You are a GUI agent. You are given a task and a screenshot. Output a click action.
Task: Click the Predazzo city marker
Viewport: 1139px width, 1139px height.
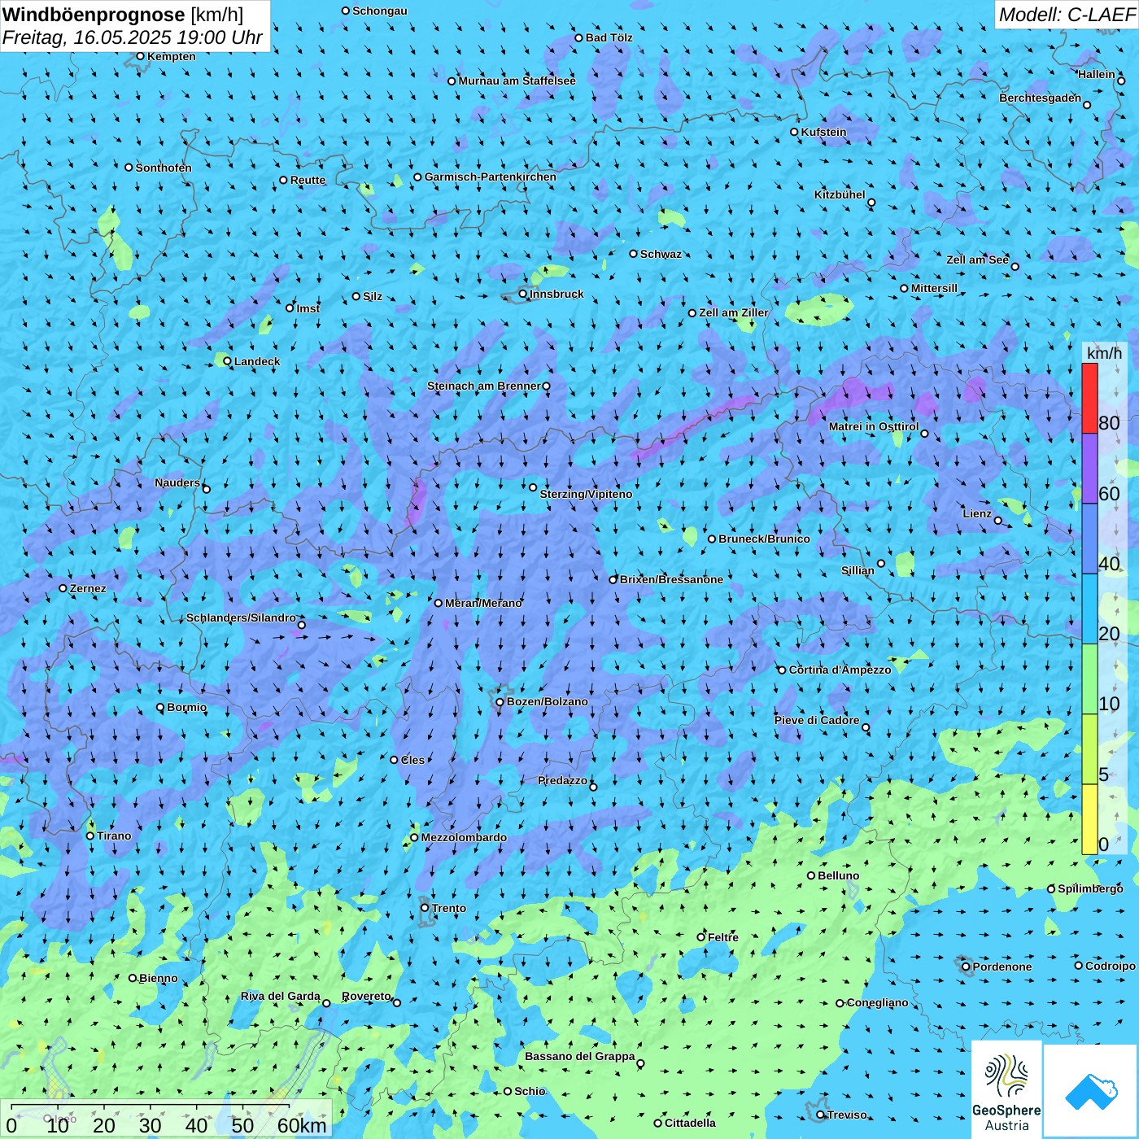[x=593, y=787]
